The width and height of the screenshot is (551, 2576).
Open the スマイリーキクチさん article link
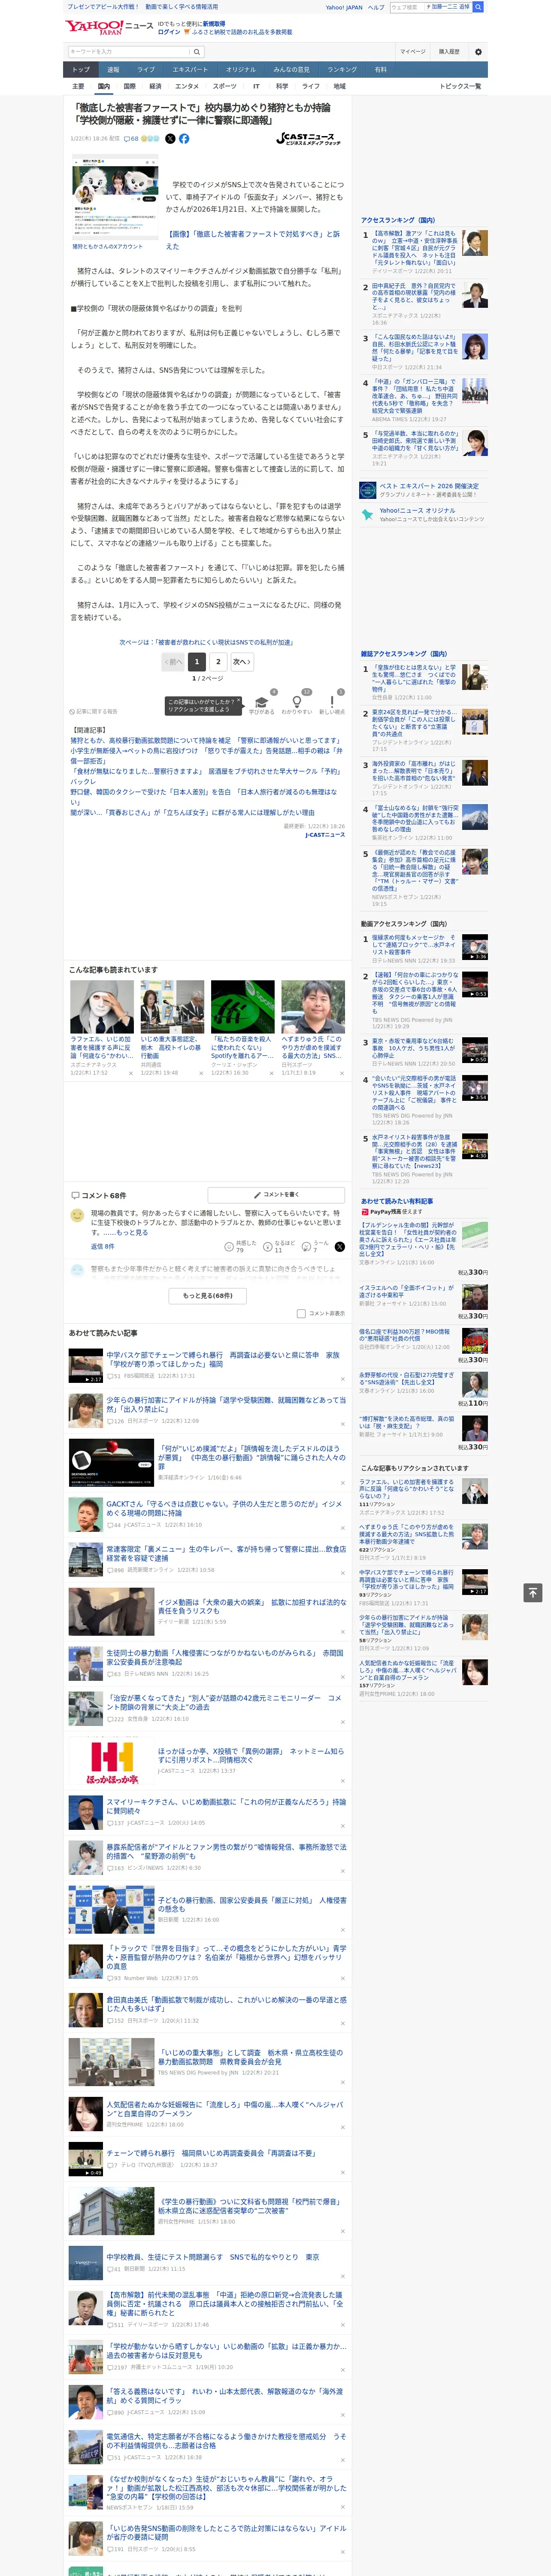point(226,1806)
